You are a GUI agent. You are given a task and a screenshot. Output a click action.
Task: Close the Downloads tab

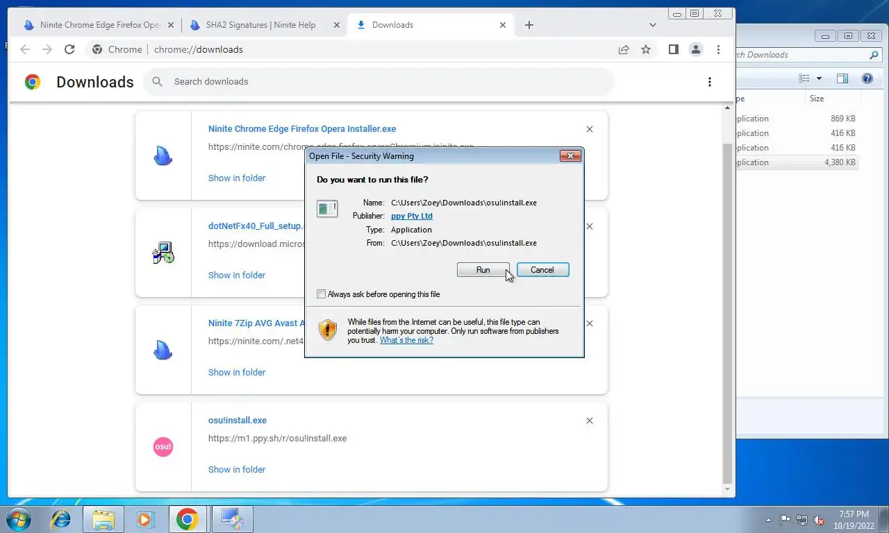click(503, 25)
